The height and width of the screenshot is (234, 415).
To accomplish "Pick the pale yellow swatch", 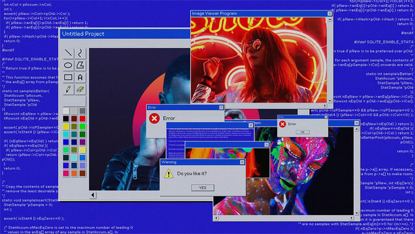I will (82, 149).
